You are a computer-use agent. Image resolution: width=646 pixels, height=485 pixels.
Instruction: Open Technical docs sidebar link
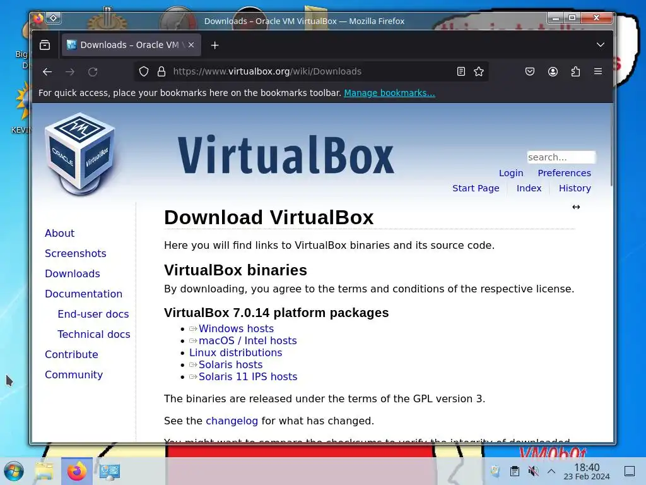click(x=94, y=335)
